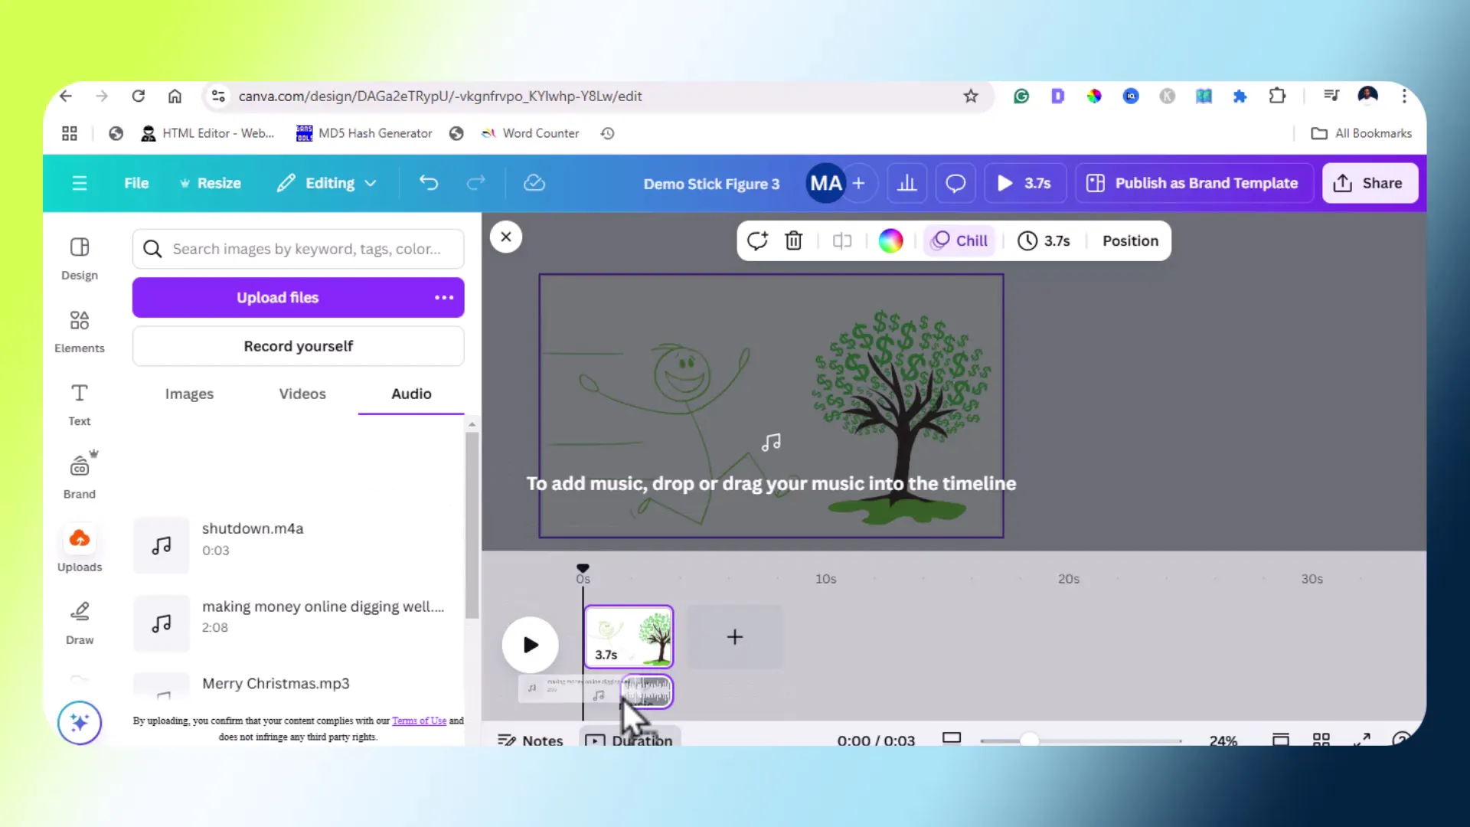
Task: Check cloud save status icon
Action: pyautogui.click(x=534, y=183)
